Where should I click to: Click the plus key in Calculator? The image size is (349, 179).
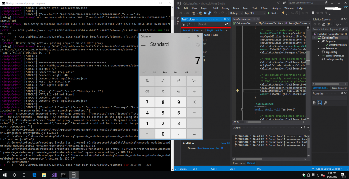coord(194,123)
